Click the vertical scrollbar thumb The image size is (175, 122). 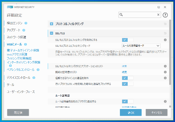[170, 52]
